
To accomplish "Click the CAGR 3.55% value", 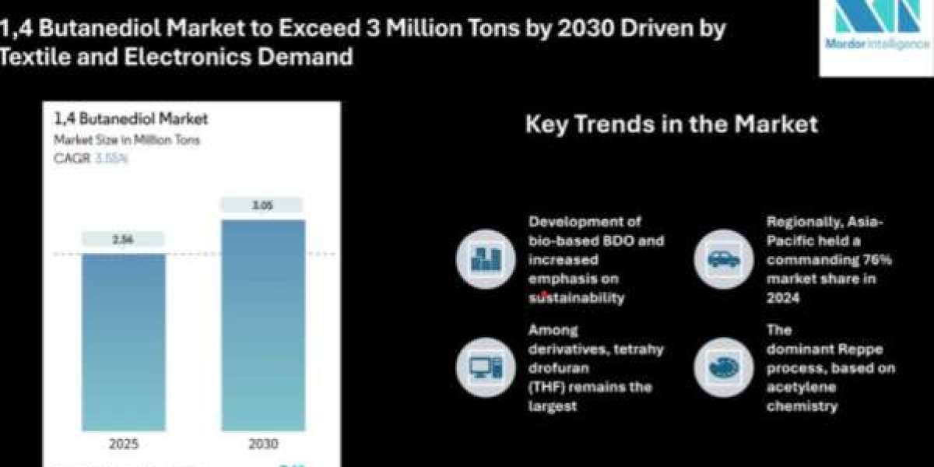I will click(112, 158).
